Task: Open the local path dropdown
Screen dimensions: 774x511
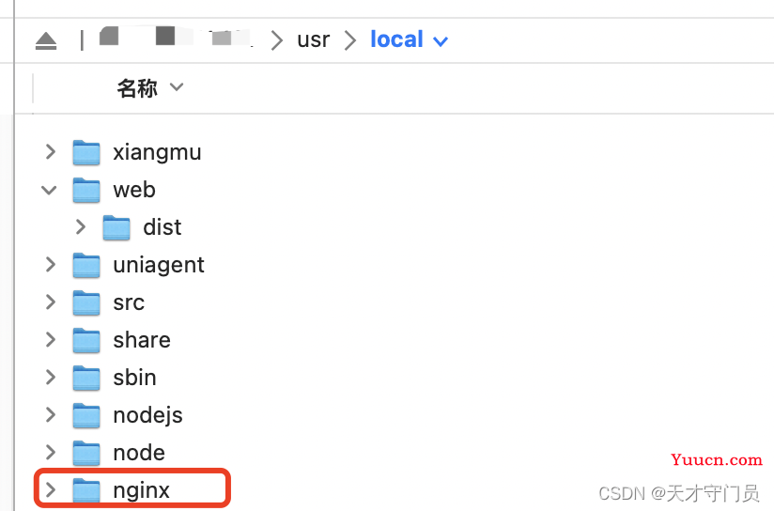Action: point(441,41)
